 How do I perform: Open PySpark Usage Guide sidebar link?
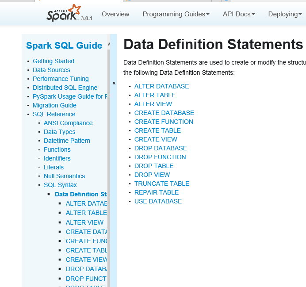pyautogui.click(x=70, y=96)
